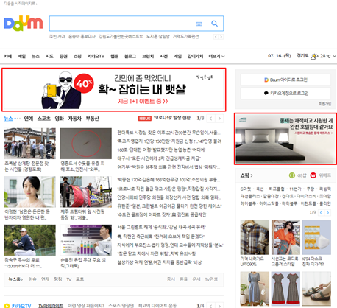Click the green GS shop icon

pos(292,175)
